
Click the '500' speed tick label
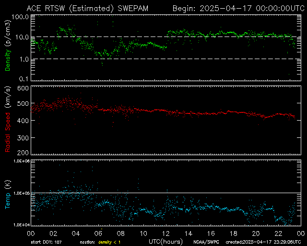tap(23, 103)
